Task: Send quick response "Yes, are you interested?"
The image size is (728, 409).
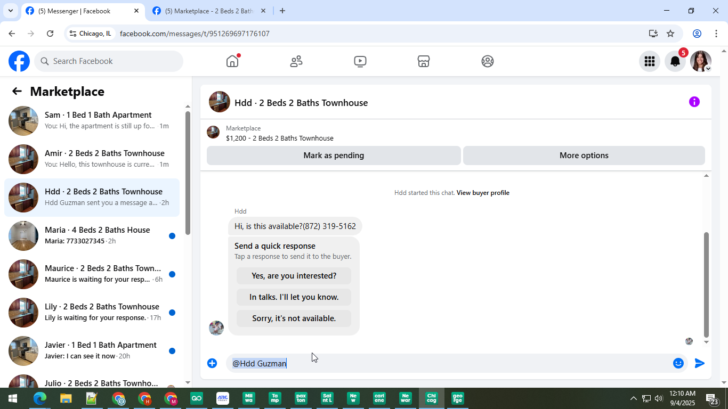Action: click(294, 276)
